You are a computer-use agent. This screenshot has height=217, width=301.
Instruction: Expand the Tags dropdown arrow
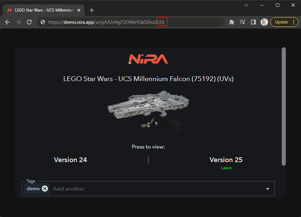click(268, 189)
